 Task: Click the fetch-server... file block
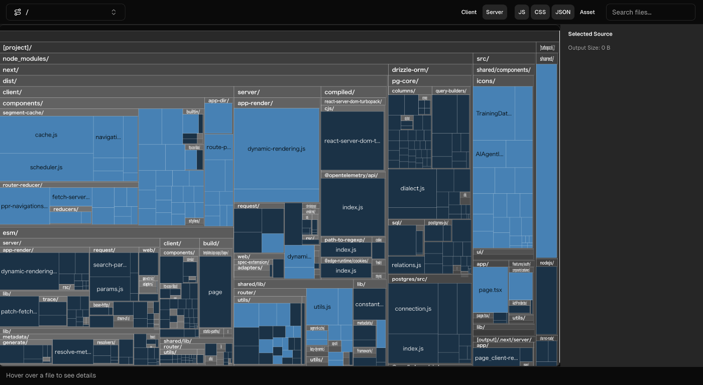click(x=71, y=197)
